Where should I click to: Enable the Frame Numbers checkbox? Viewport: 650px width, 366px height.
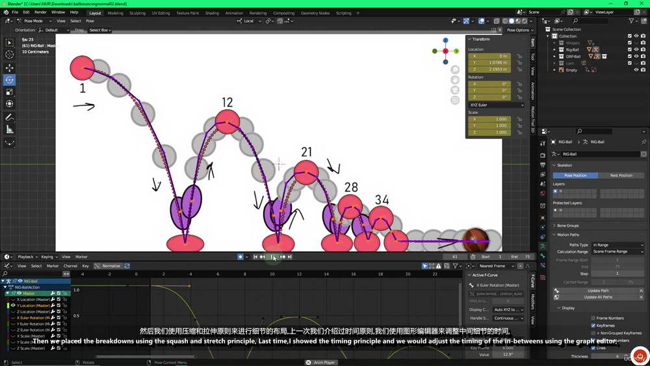(x=593, y=319)
